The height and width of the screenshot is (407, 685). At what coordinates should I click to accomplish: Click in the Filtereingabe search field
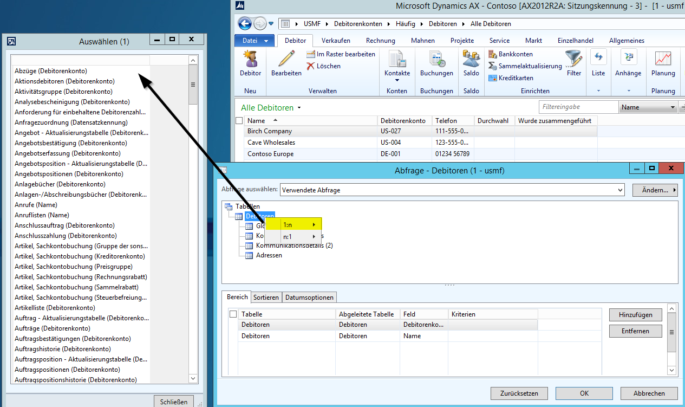coord(578,107)
